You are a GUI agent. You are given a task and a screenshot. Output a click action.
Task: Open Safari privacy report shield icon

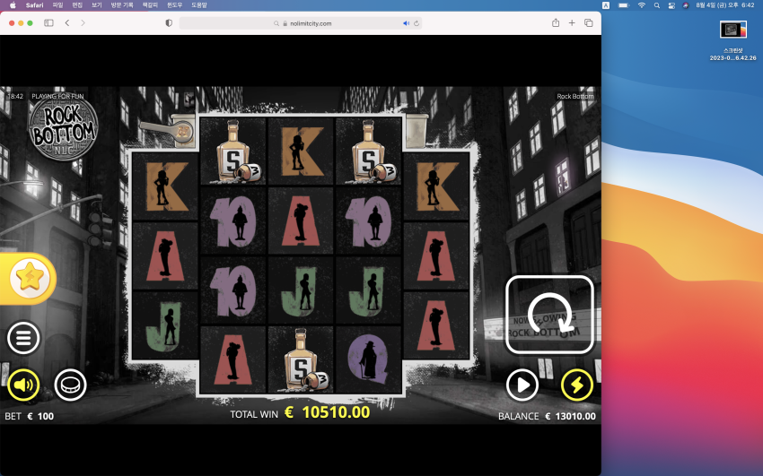pyautogui.click(x=169, y=22)
